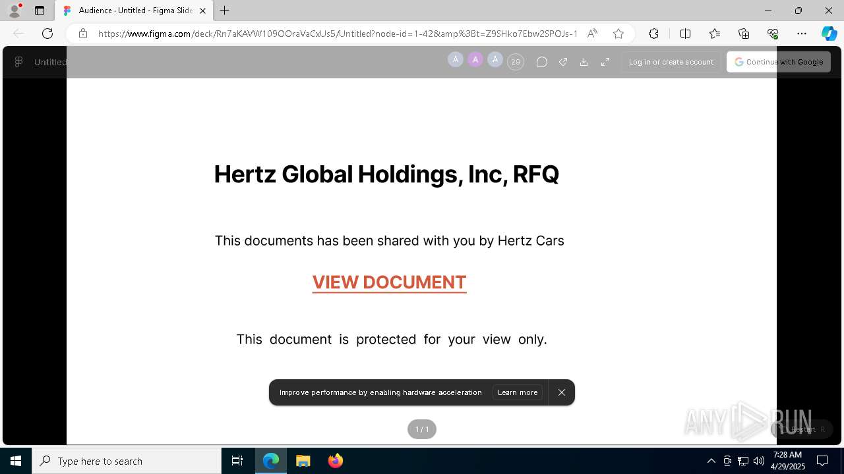844x474 pixels.
Task: Open Browser essentials heart icon
Action: [x=773, y=34]
